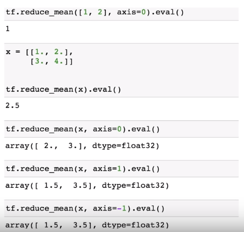Screen dimensions: 244x232
Task: Select the output value 2.5
Action: pyautogui.click(x=12, y=105)
